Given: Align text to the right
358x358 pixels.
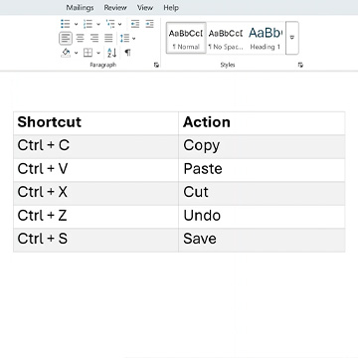Looking at the screenshot, I should pyautogui.click(x=94, y=39).
